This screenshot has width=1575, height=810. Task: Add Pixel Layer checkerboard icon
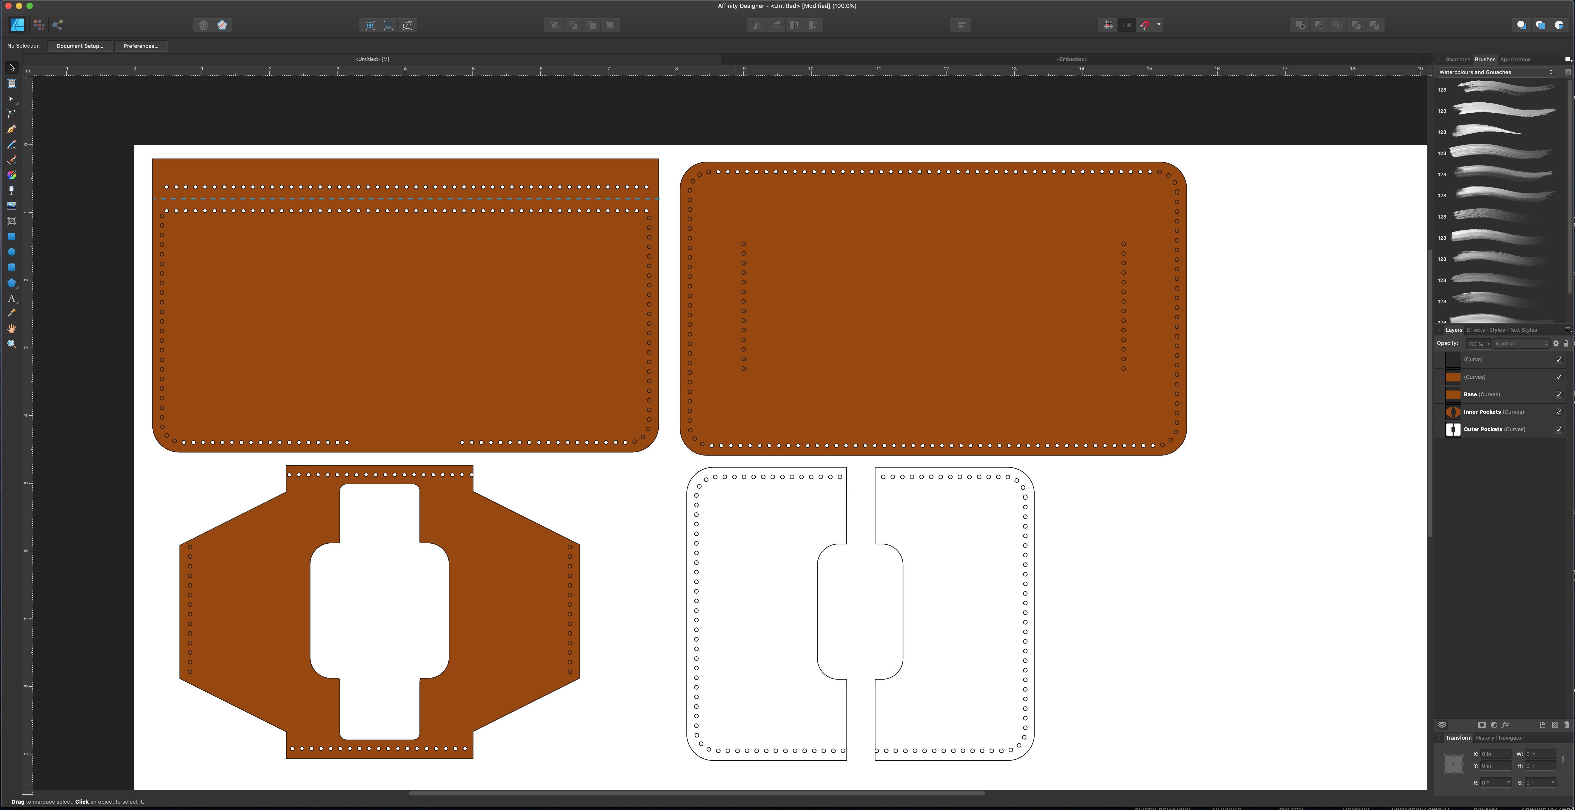pos(1555,725)
